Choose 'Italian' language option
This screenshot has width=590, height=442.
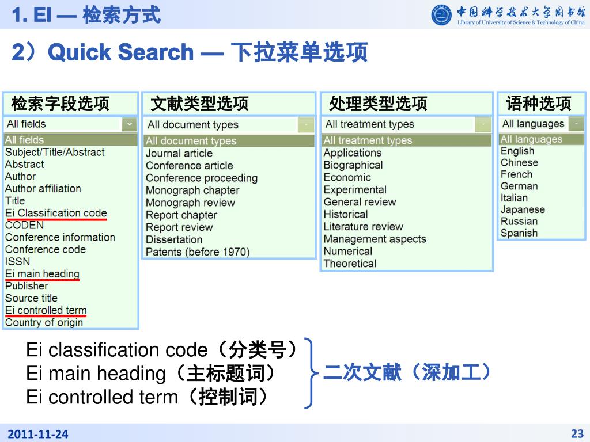tap(514, 198)
